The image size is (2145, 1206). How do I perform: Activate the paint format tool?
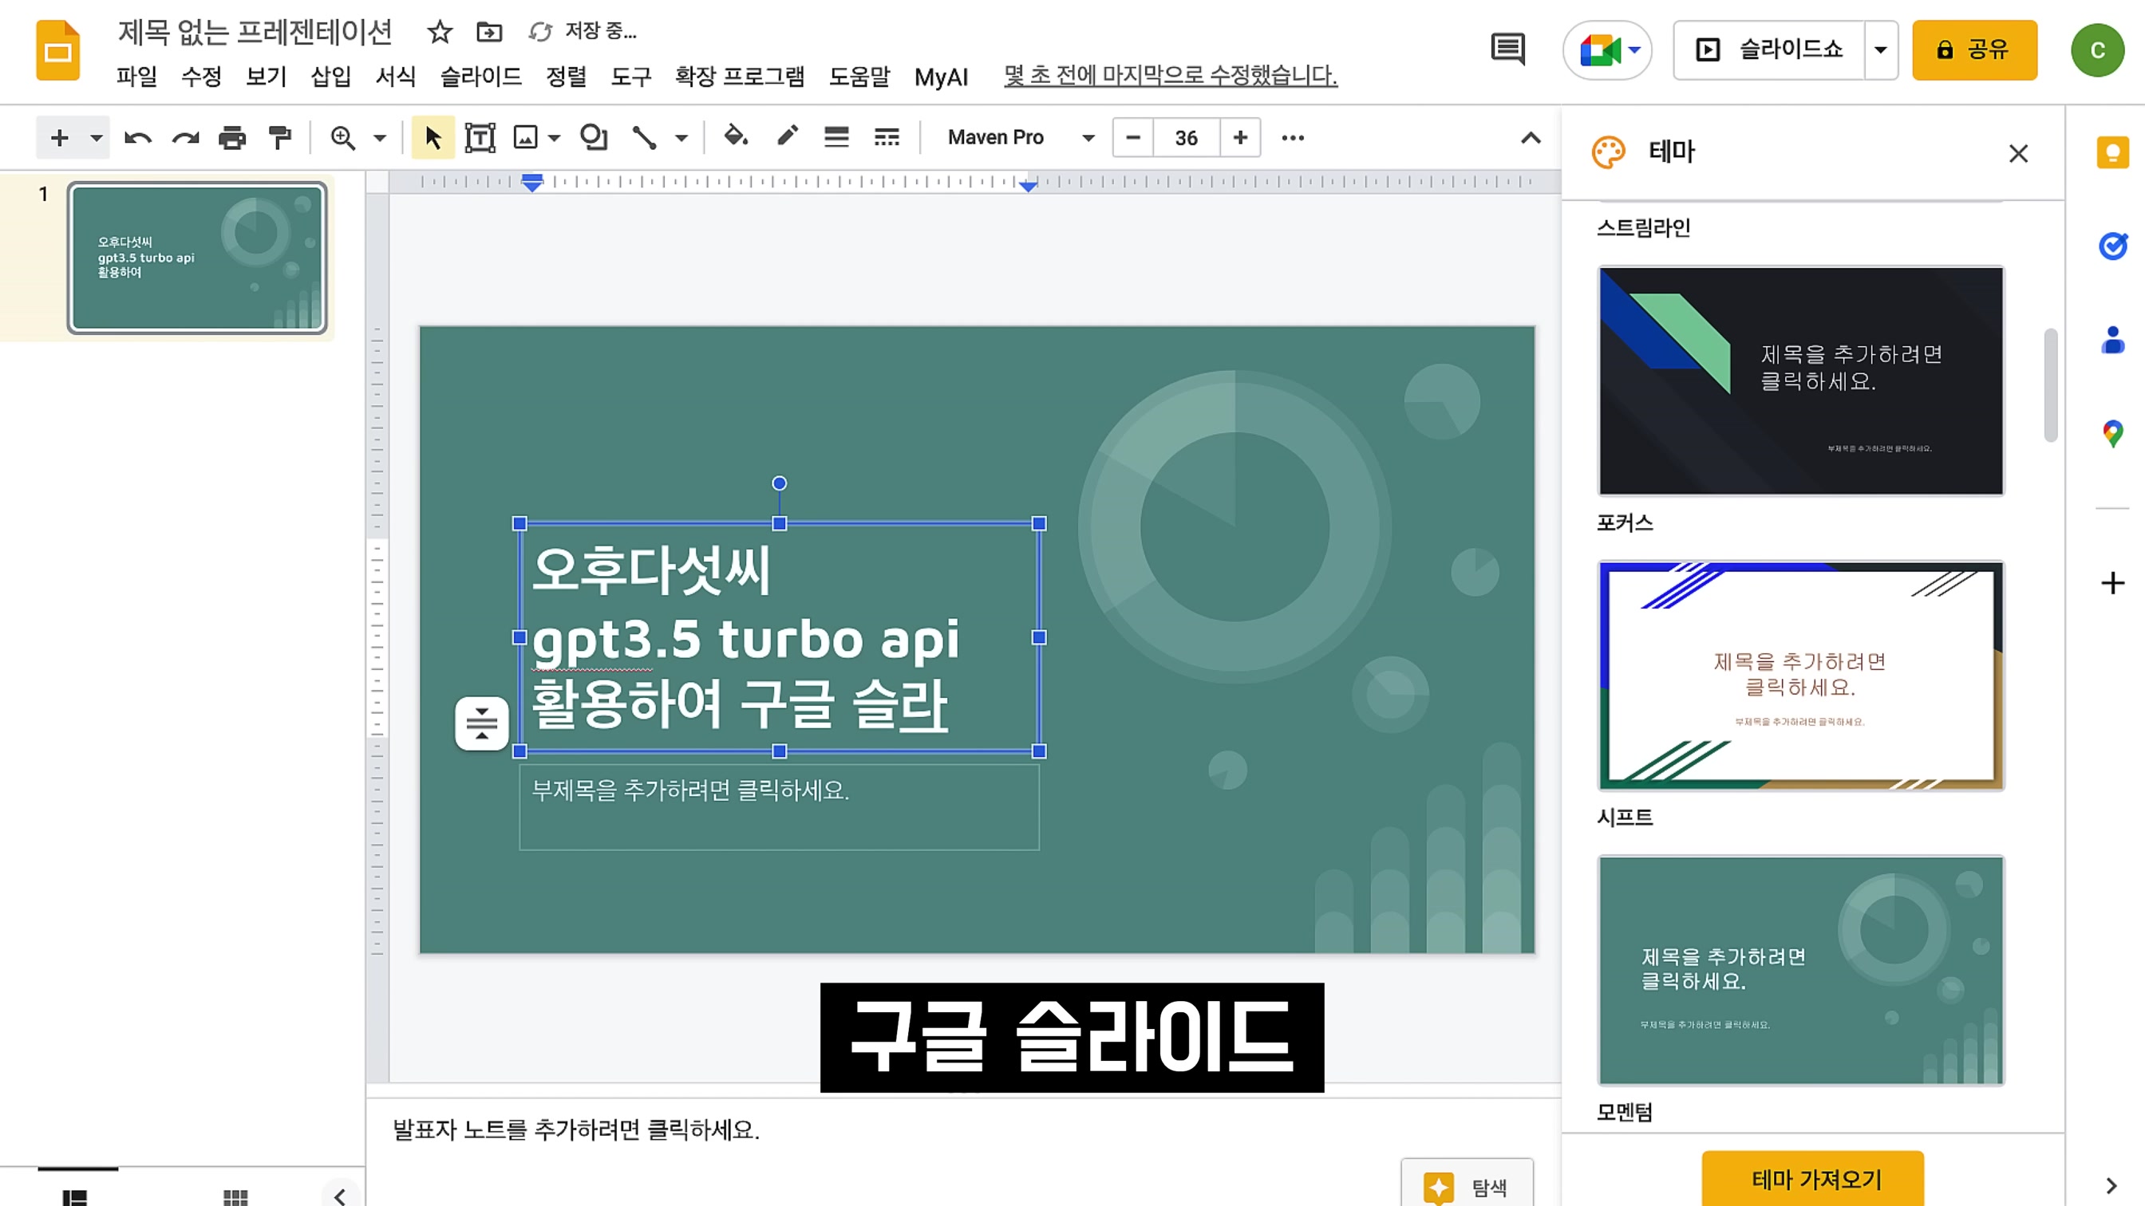(280, 137)
